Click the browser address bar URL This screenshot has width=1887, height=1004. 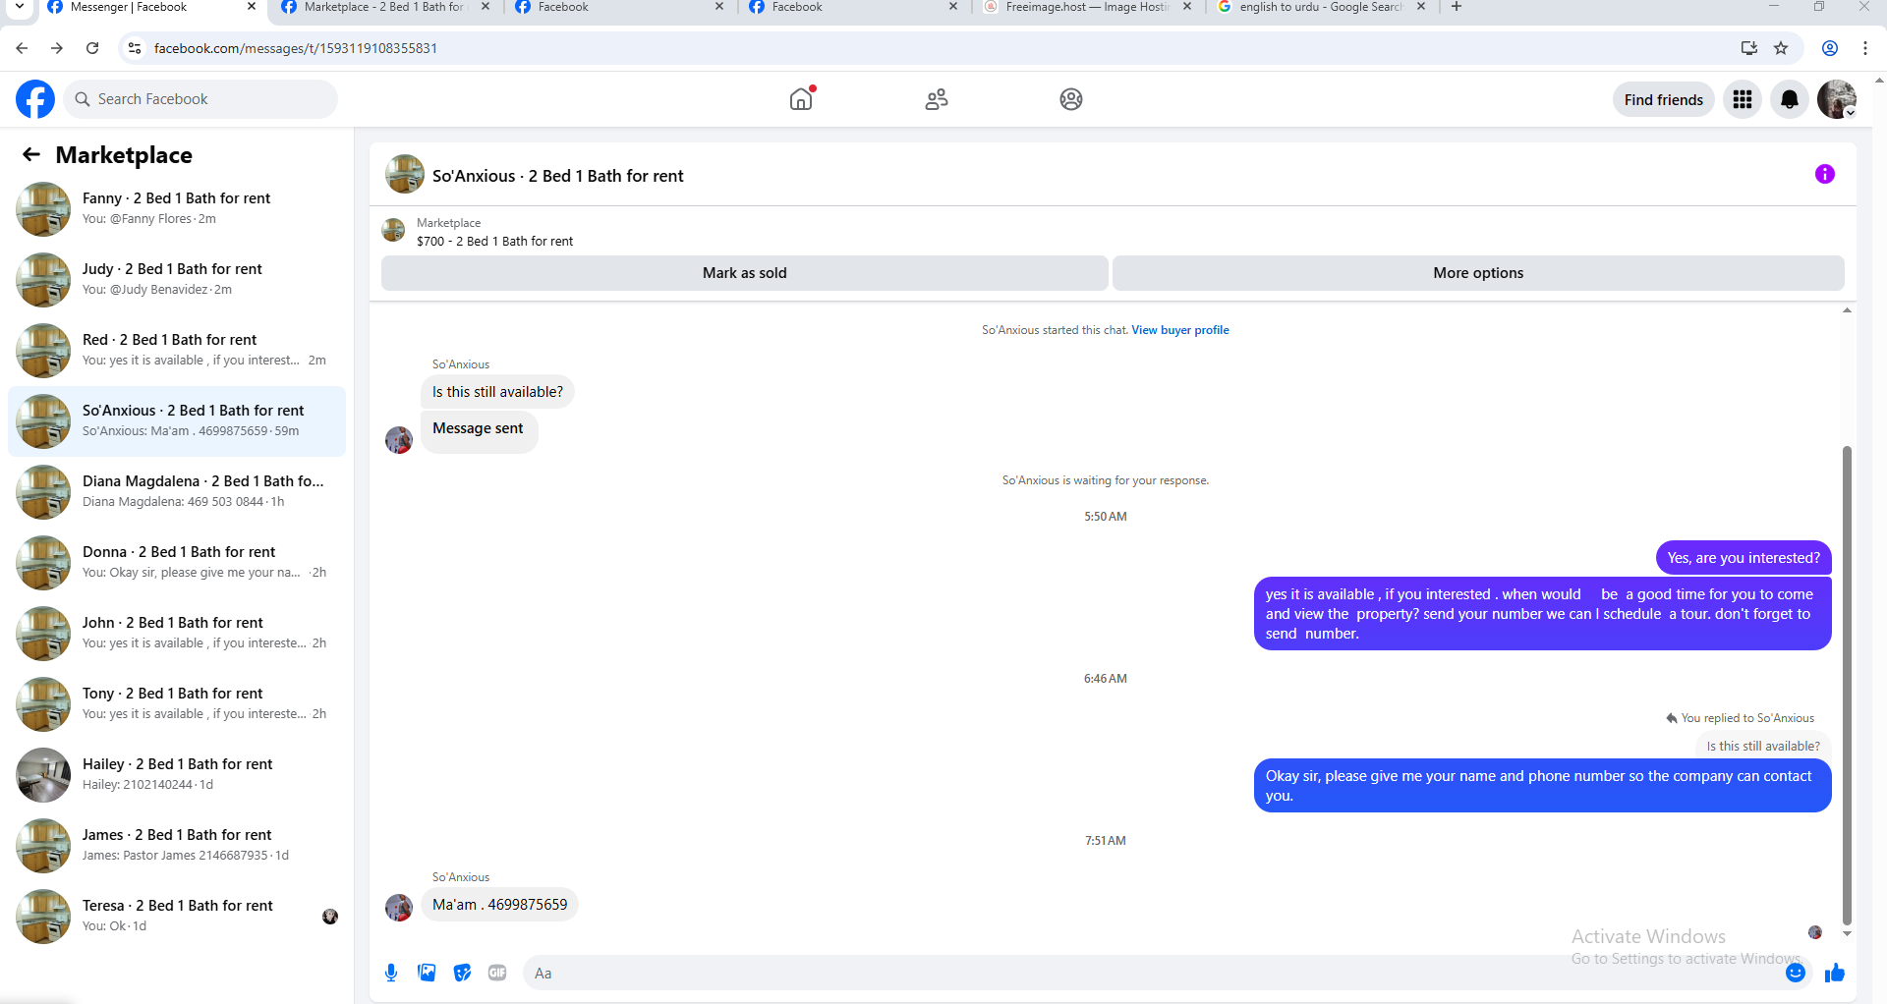296,48
